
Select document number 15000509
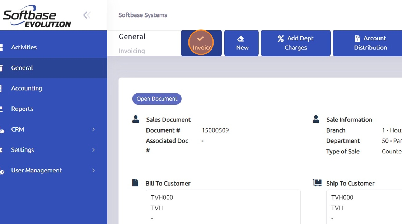pos(215,130)
